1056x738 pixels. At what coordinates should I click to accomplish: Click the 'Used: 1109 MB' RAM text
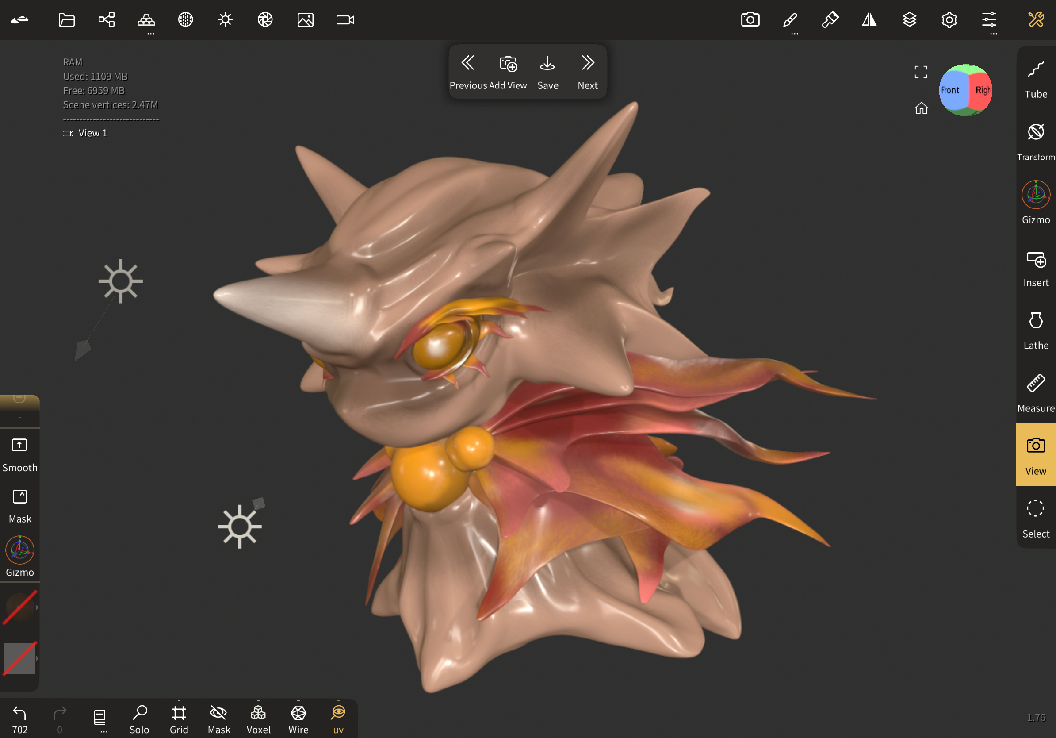pyautogui.click(x=95, y=77)
